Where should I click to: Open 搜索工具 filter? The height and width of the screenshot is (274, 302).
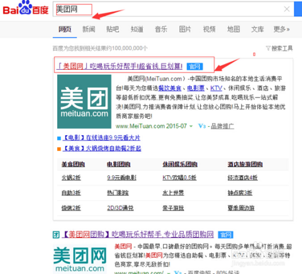pos(279,48)
